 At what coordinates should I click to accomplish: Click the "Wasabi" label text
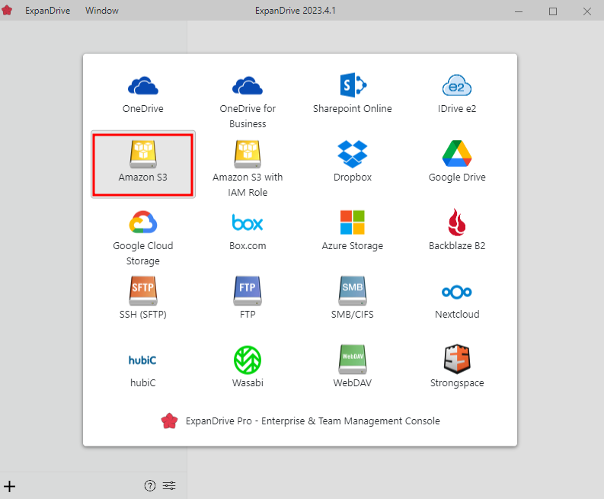click(248, 383)
